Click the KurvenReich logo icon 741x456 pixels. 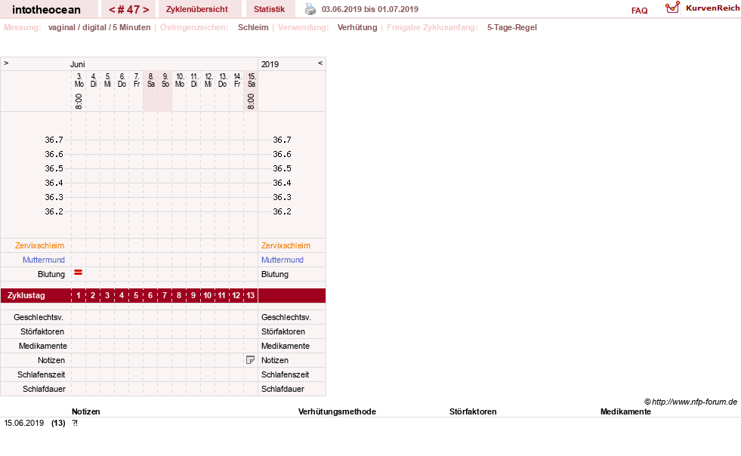pyautogui.click(x=672, y=8)
